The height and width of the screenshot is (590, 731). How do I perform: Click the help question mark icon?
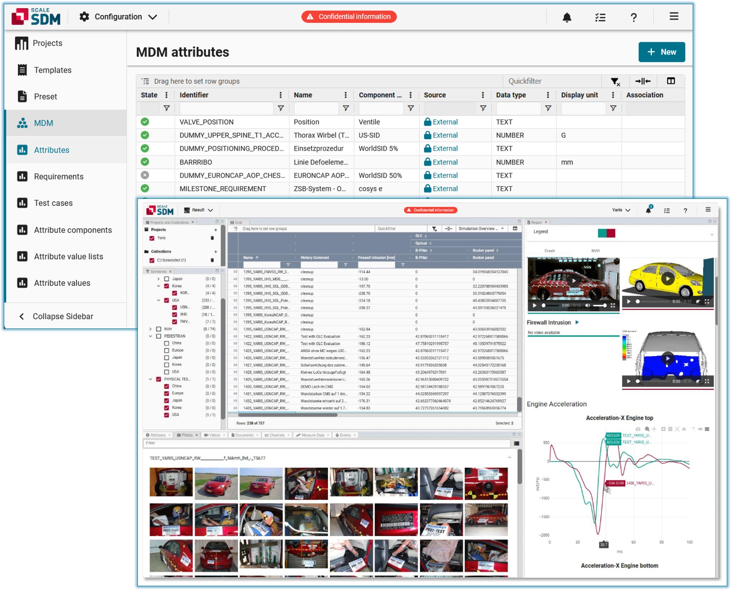(x=633, y=17)
